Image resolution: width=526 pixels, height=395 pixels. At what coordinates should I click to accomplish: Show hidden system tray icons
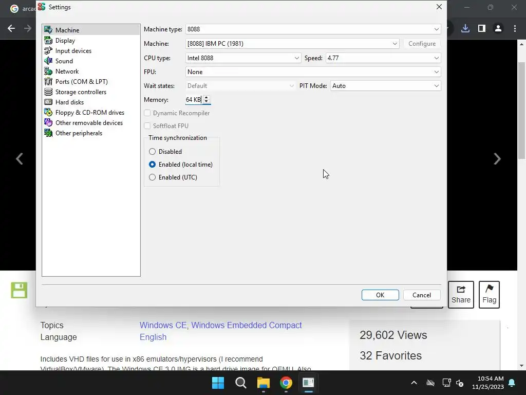(414, 383)
